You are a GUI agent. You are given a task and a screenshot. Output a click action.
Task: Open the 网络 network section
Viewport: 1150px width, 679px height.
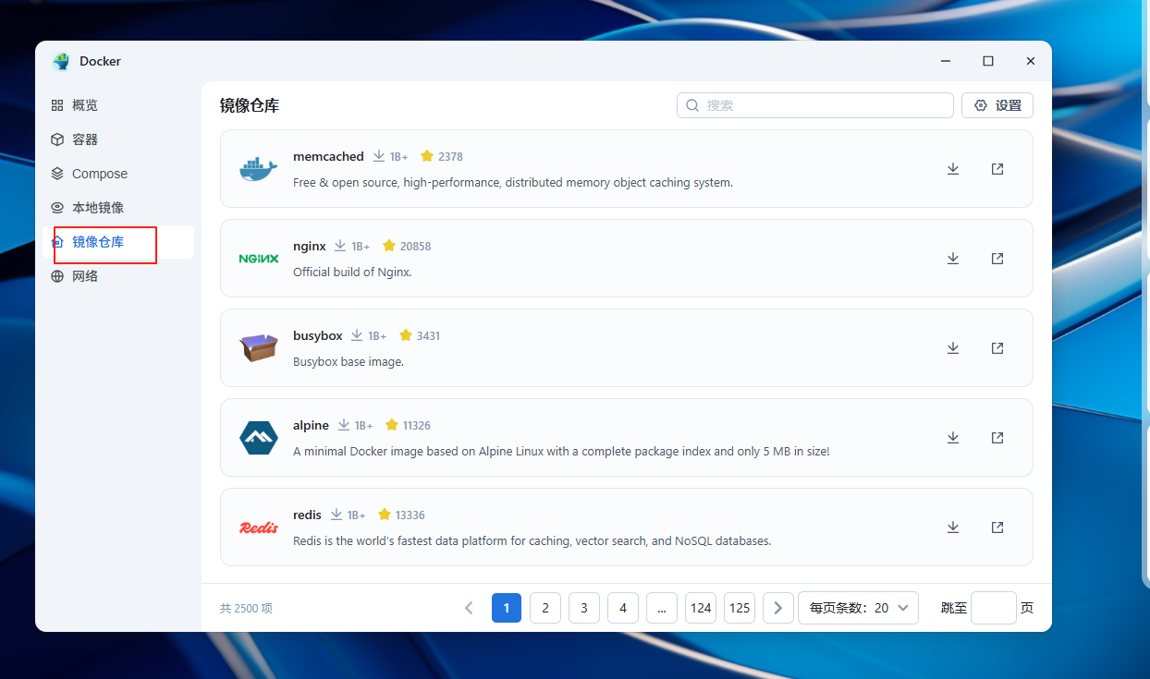(118, 276)
